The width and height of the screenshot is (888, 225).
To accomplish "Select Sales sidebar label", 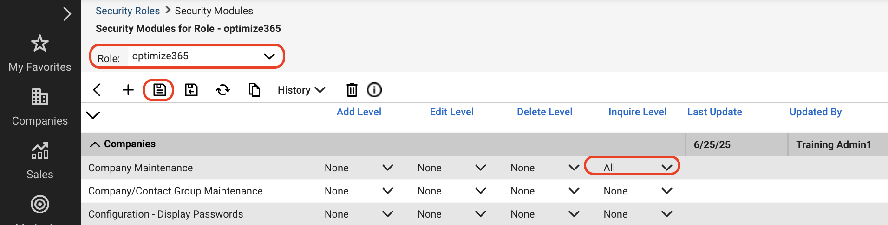I will (x=40, y=175).
